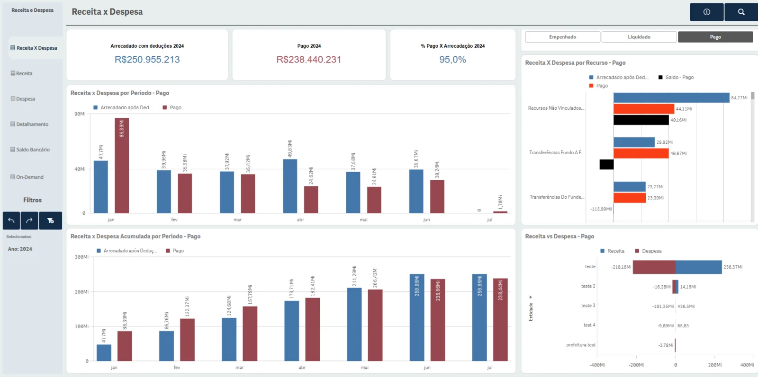The height and width of the screenshot is (377, 758).
Task: Open the search magnifier button
Action: [741, 12]
